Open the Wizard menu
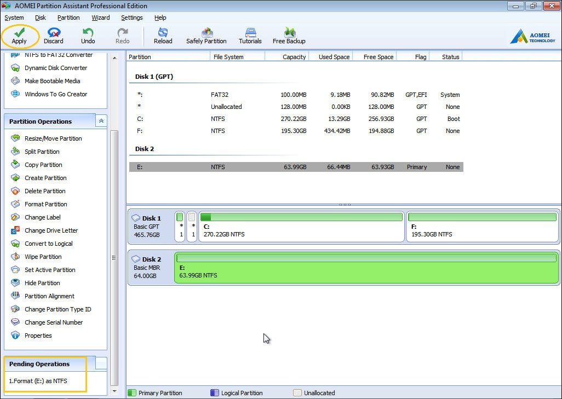This screenshot has width=562, height=399. coord(101,18)
